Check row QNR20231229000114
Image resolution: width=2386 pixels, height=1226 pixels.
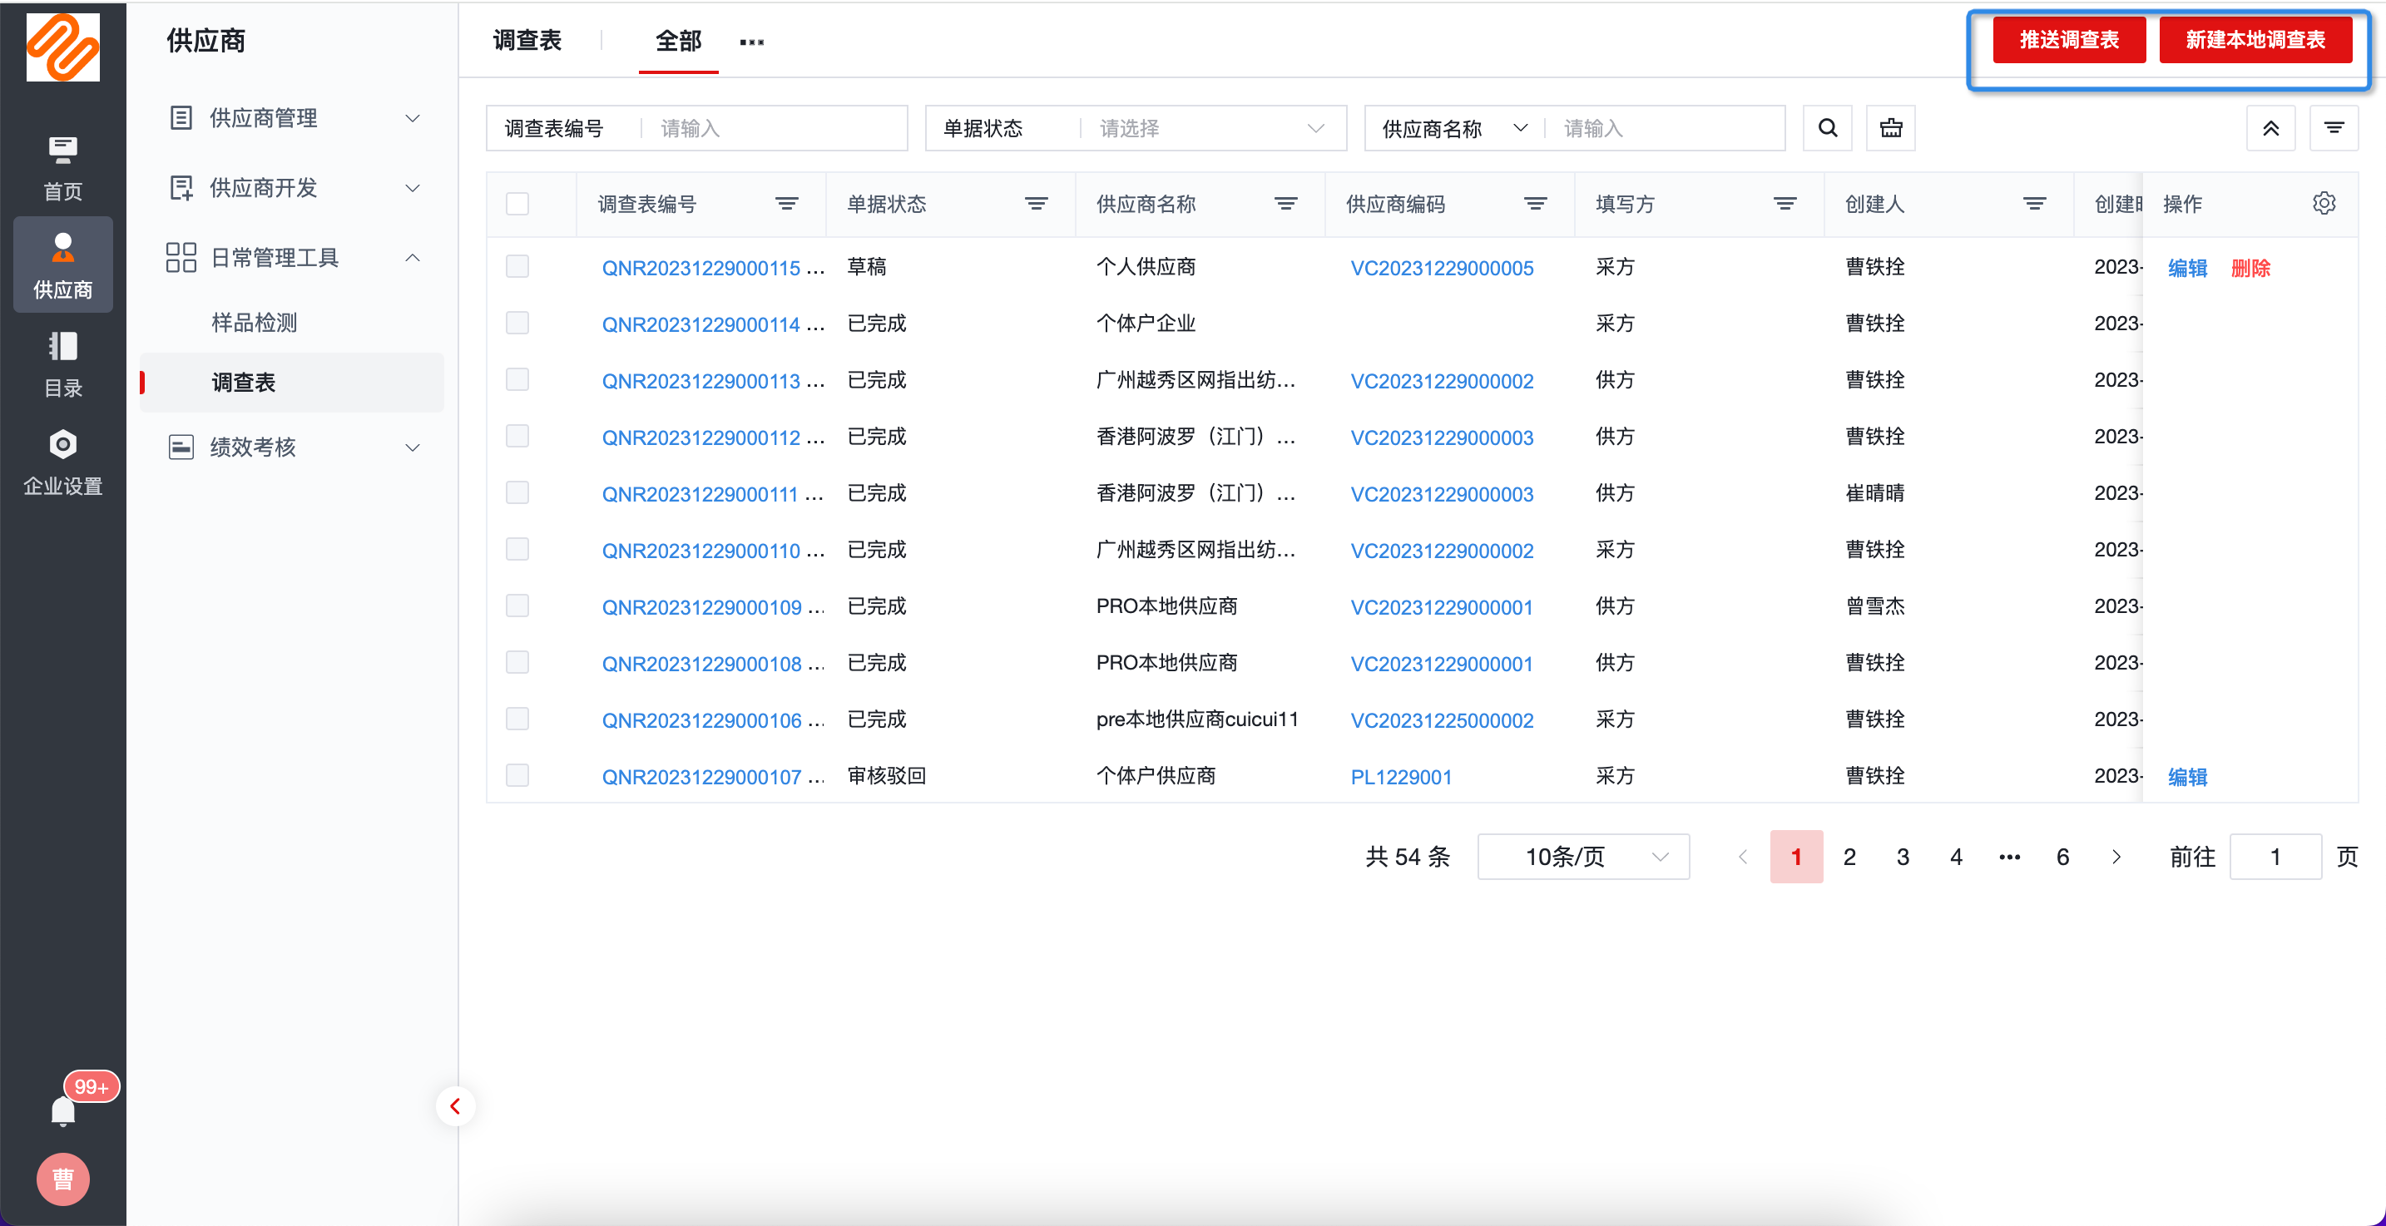click(x=517, y=324)
